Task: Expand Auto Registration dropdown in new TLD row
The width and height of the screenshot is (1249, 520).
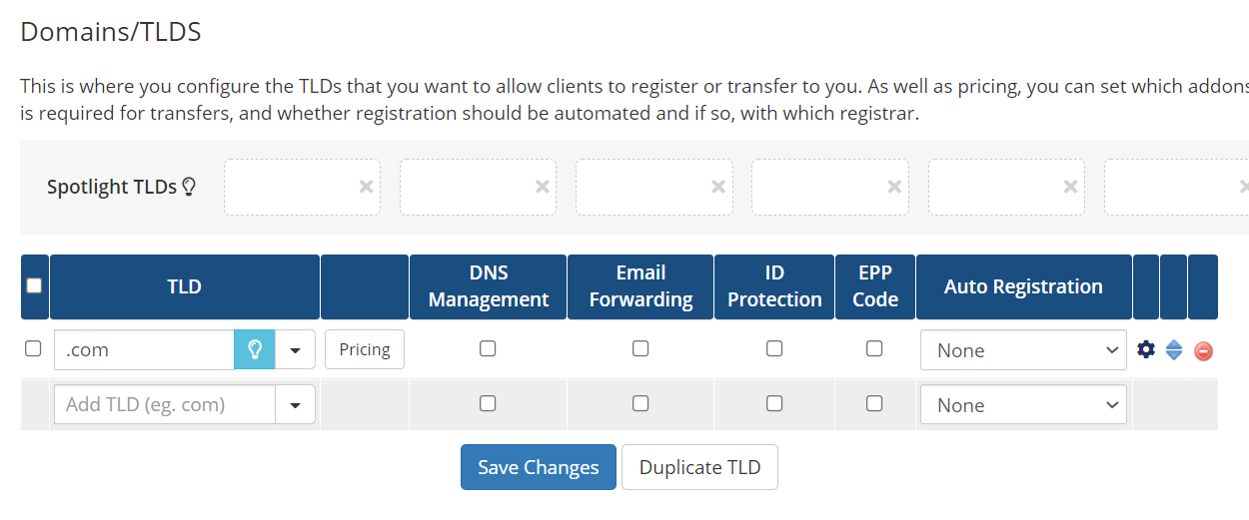Action: (1023, 405)
